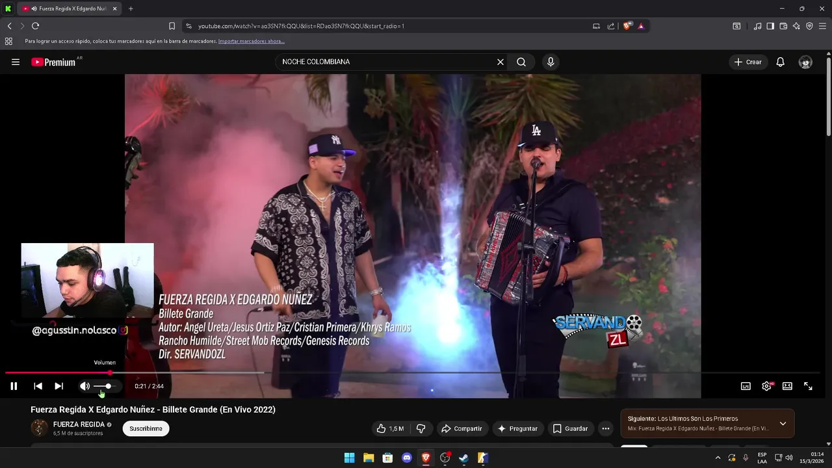The width and height of the screenshot is (832, 468).
Task: Open the Brave Shields lion icon
Action: tap(627, 26)
